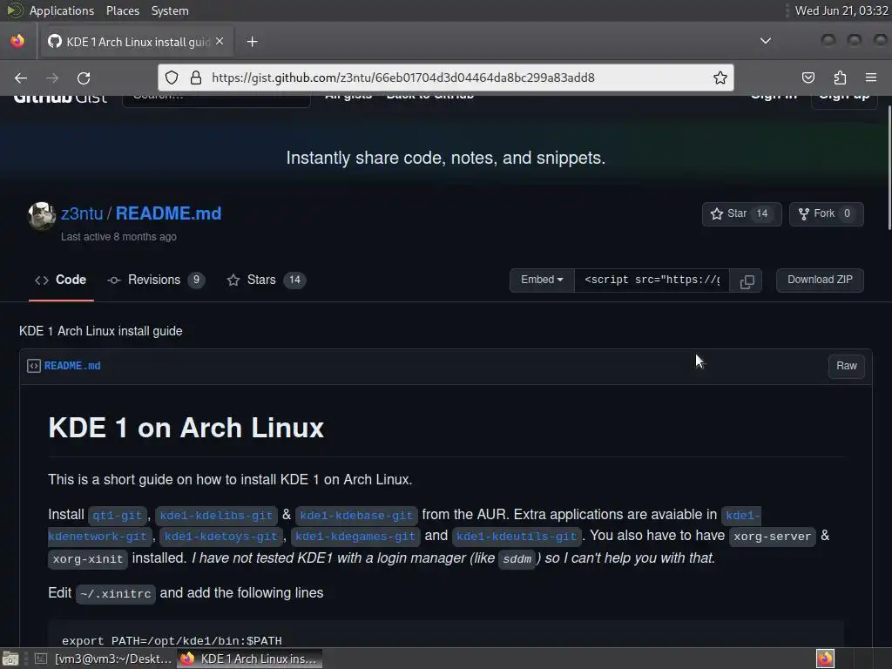Open the Pocket save icon
892x669 pixels.
(x=808, y=78)
